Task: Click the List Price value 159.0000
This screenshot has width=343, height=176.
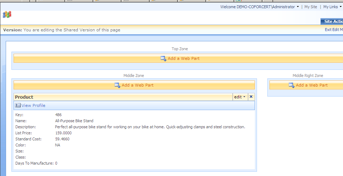Action: click(x=64, y=133)
